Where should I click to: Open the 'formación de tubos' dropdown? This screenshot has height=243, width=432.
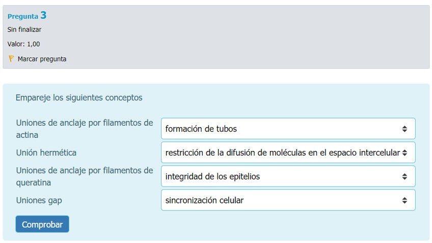click(x=288, y=129)
